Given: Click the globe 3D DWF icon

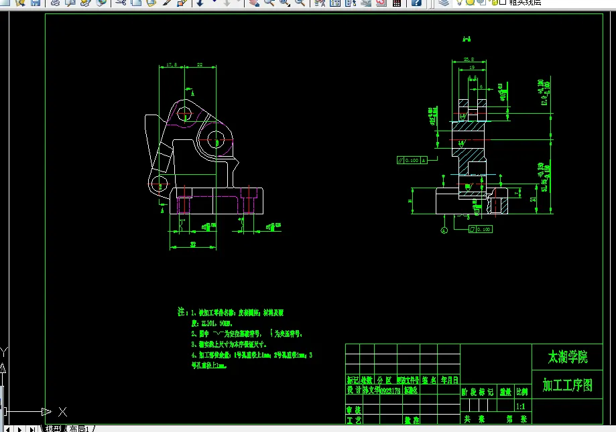Looking at the screenshot, I should coord(101,3).
